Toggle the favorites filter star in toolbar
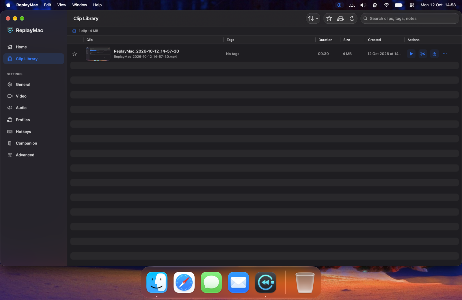This screenshot has height=300, width=462. [x=329, y=18]
